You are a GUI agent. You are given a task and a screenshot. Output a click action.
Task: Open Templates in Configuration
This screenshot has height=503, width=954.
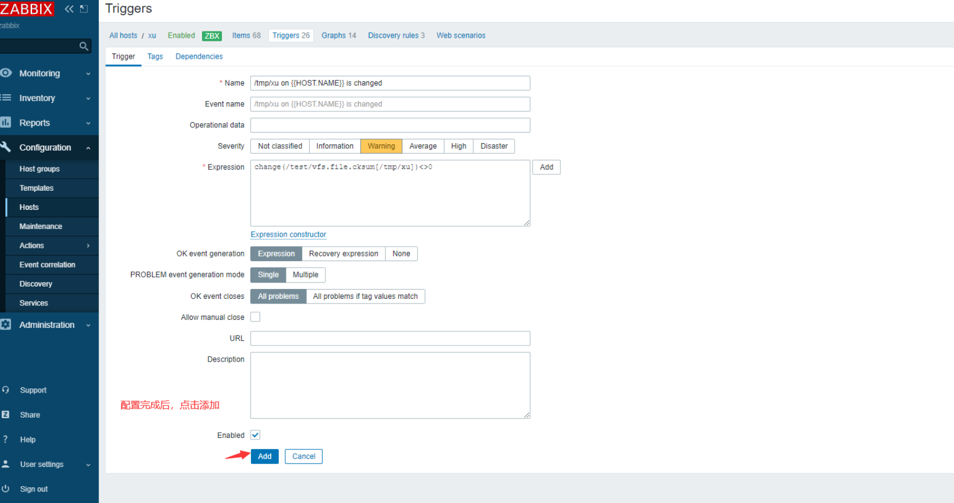click(x=37, y=188)
